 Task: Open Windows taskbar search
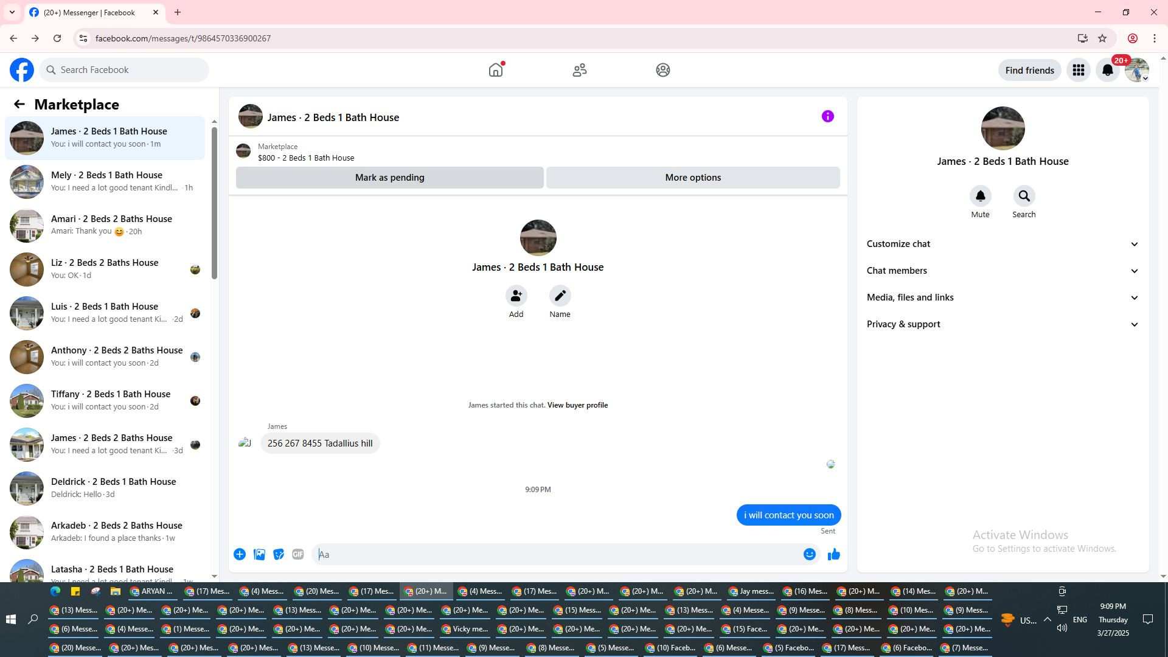pyautogui.click(x=33, y=619)
